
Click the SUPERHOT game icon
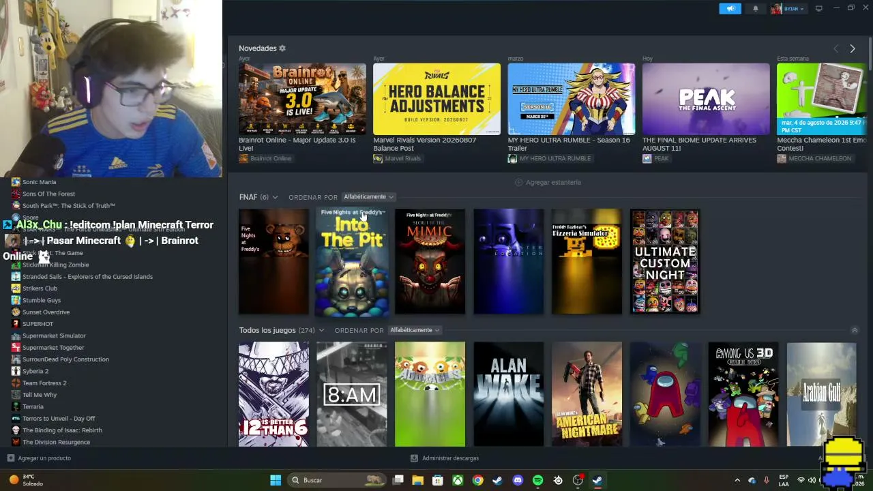(16, 324)
